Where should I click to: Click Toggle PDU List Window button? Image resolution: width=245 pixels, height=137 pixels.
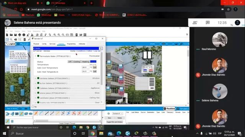pyautogui.click(x=114, y=122)
